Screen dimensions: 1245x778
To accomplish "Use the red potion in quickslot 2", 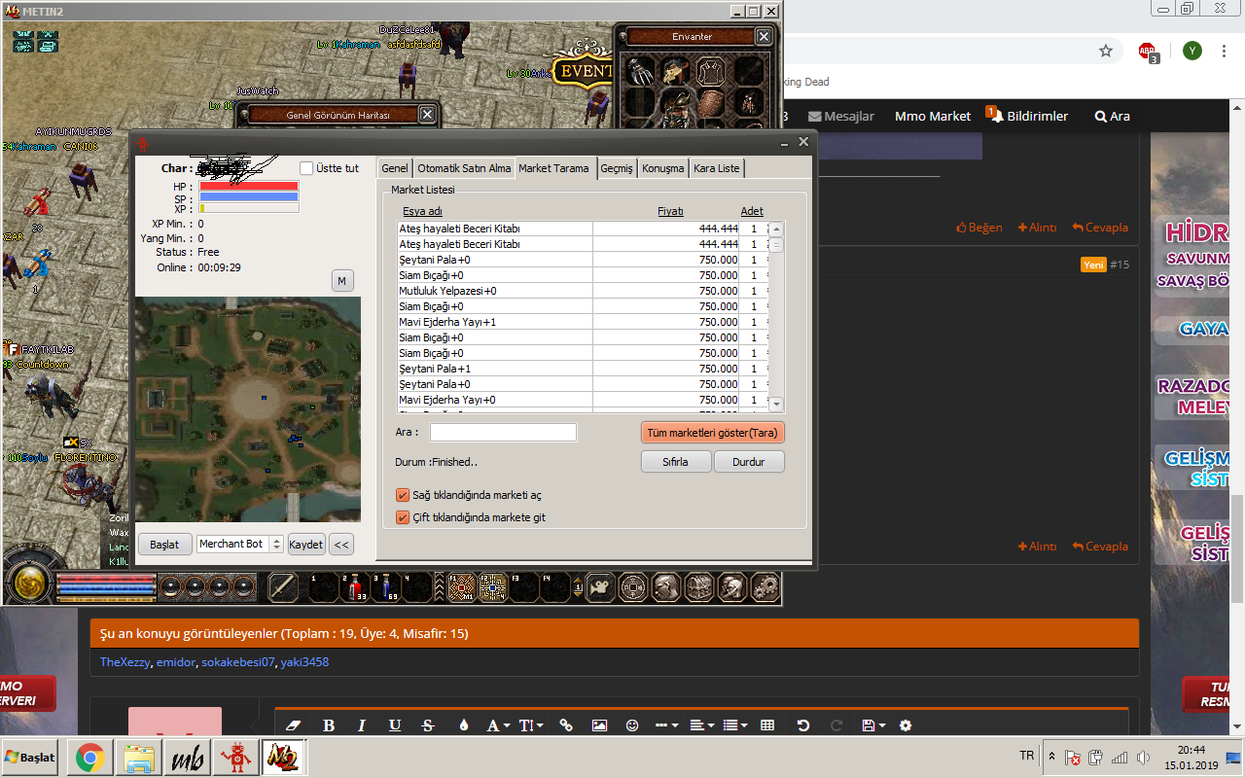I will point(354,586).
